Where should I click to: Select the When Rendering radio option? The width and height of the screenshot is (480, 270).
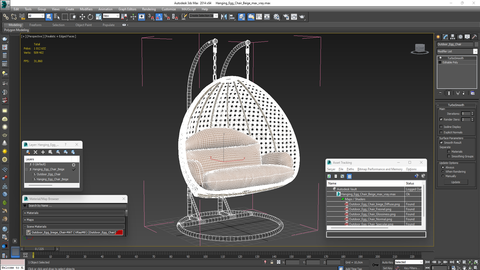[x=443, y=171]
